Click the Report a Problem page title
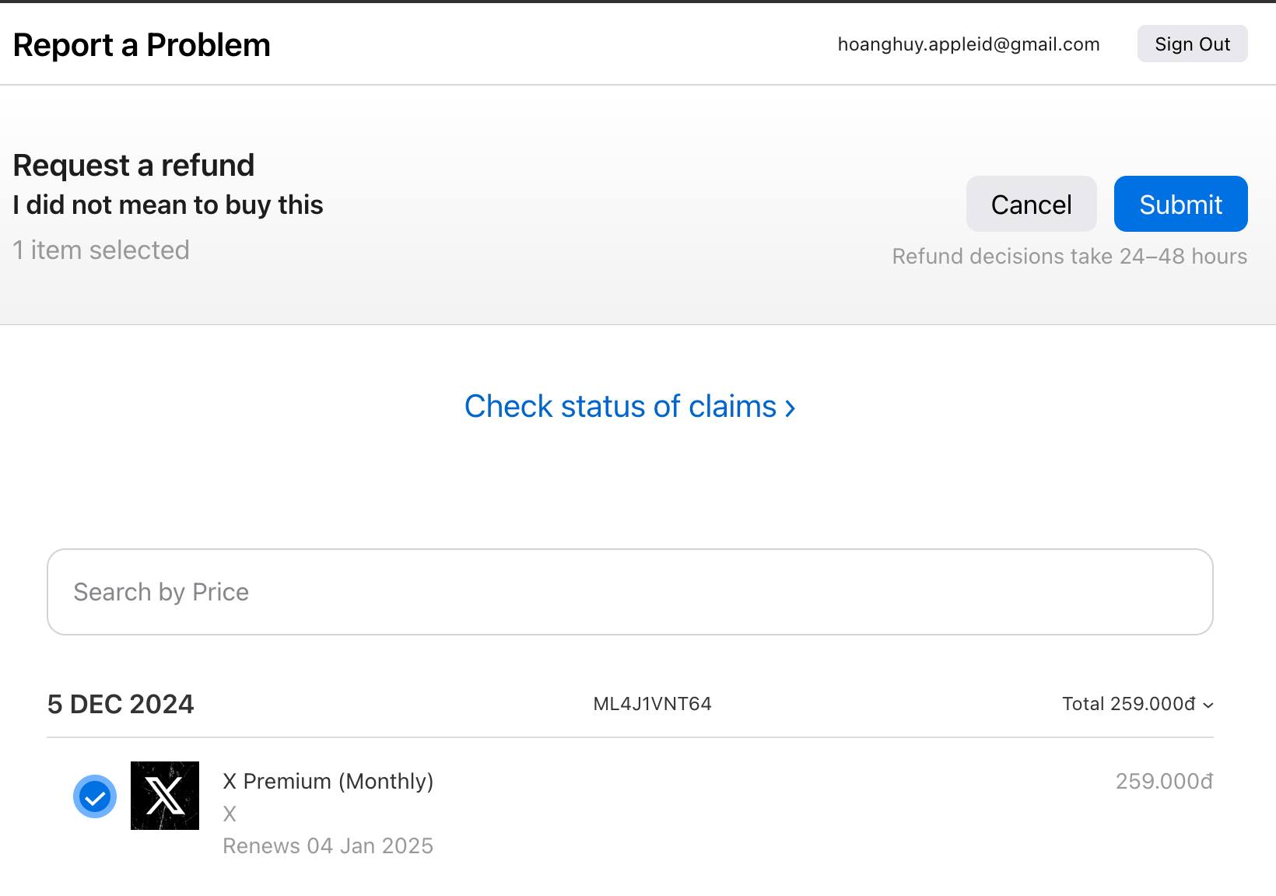This screenshot has height=896, width=1276. pos(142,45)
